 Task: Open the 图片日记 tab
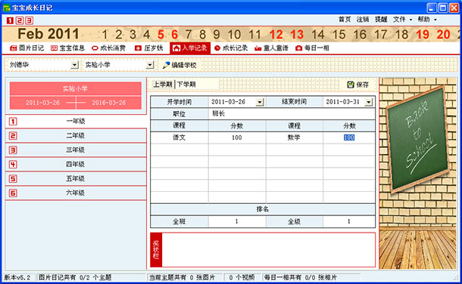(x=27, y=48)
